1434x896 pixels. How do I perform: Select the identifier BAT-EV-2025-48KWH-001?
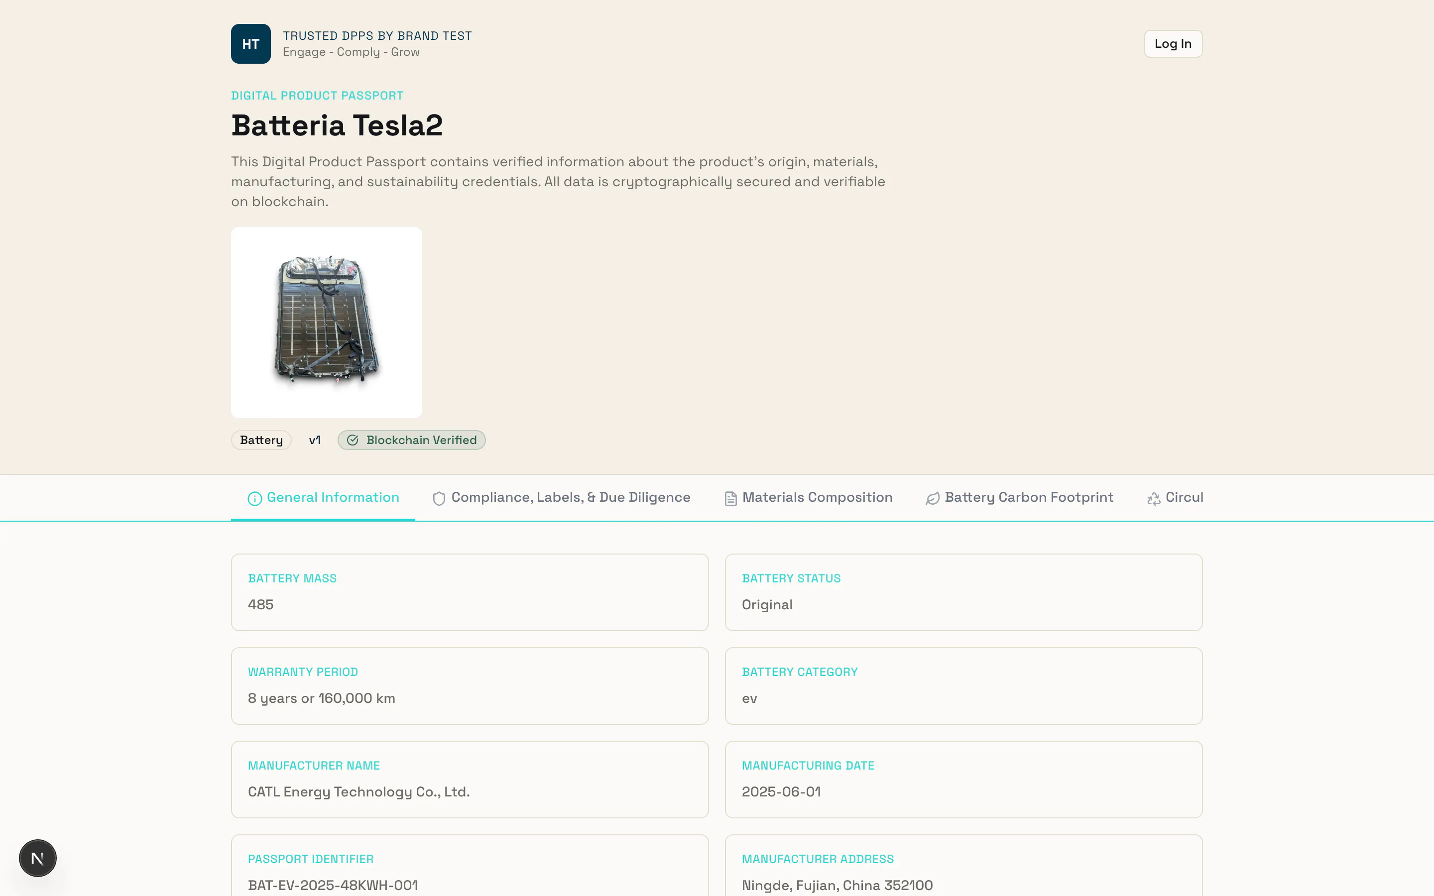[333, 886]
